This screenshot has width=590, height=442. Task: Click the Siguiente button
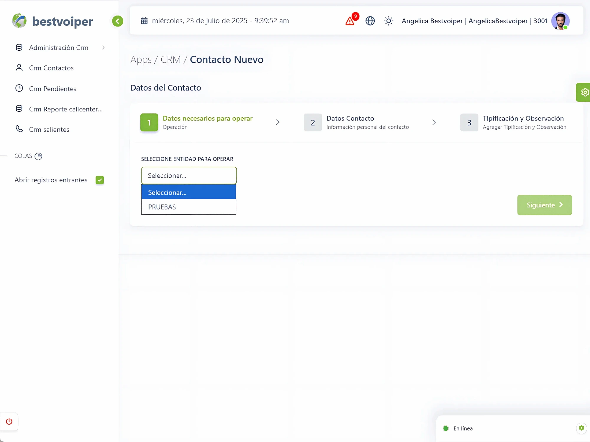tap(545, 205)
